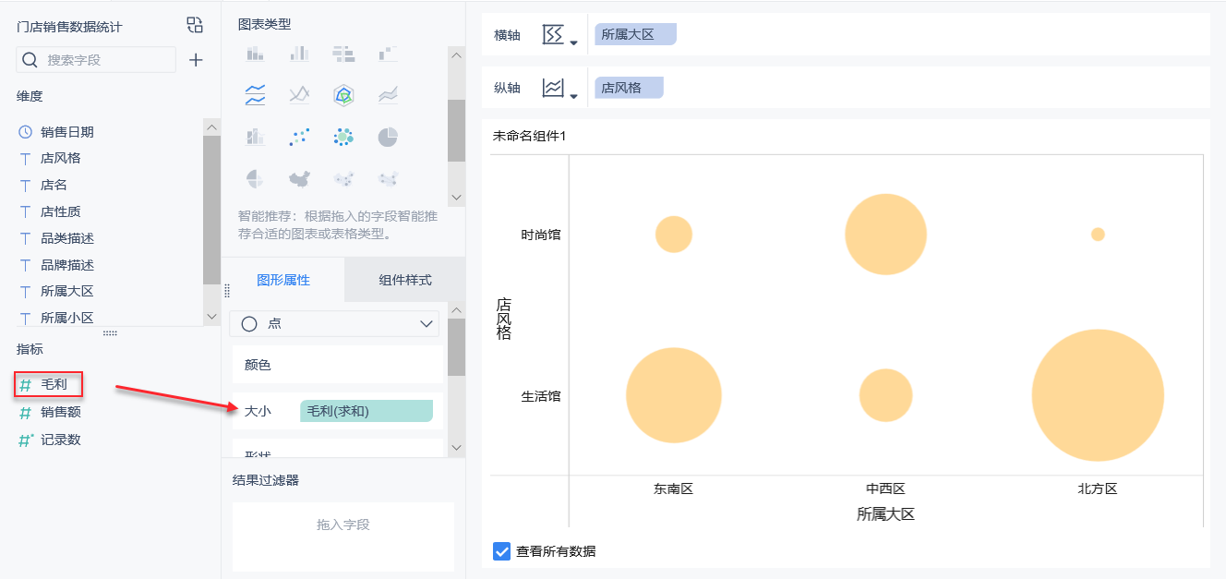Select the pie chart type icon

(388, 138)
